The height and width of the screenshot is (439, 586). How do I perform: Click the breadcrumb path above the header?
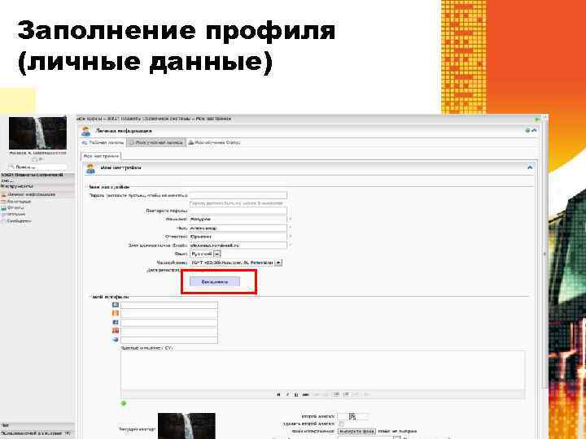coord(154,119)
